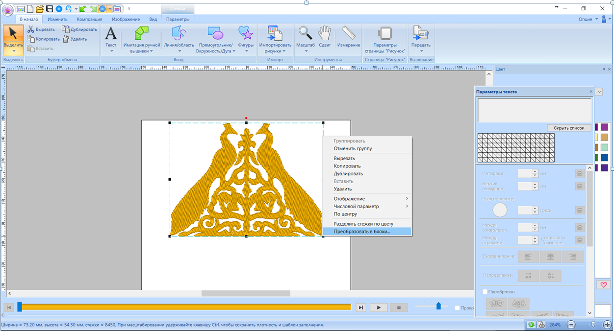Click the scissors Cut (Вырезать) icon
The height and width of the screenshot is (331, 614).
click(x=31, y=29)
